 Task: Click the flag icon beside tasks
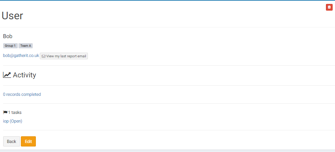coord(6,112)
